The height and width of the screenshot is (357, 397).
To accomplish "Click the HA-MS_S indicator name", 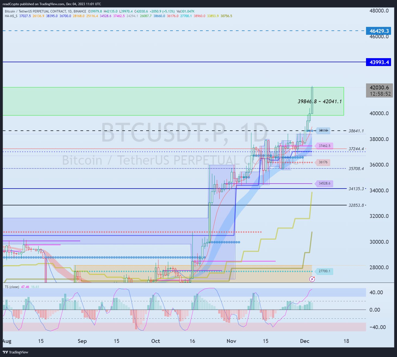I will [11, 16].
